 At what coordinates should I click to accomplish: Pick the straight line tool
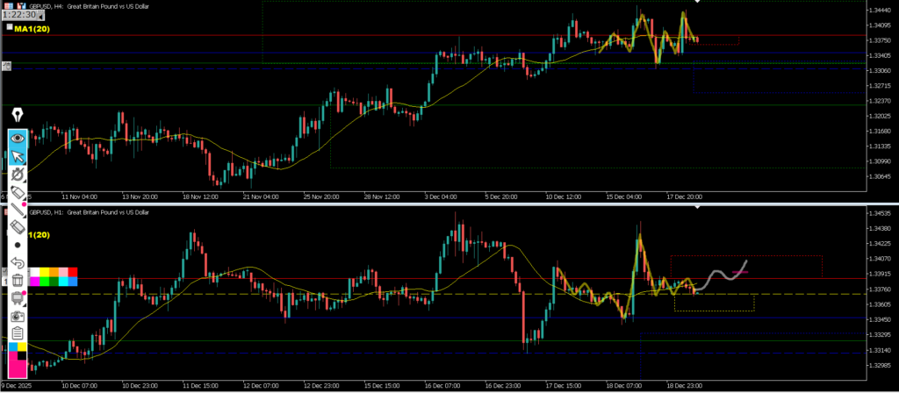[x=18, y=209]
